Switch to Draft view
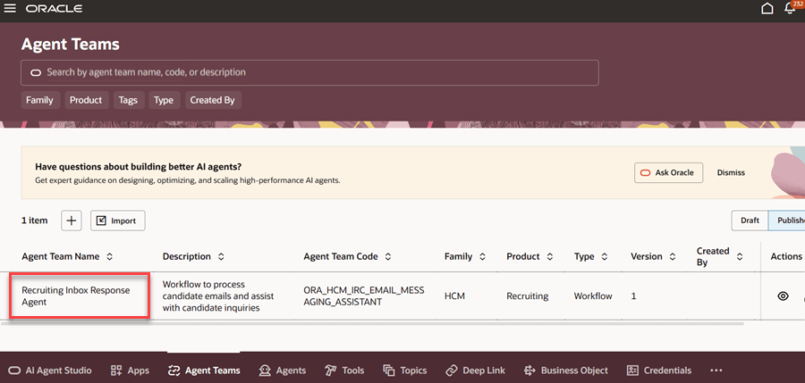This screenshot has width=805, height=383. pyautogui.click(x=750, y=221)
